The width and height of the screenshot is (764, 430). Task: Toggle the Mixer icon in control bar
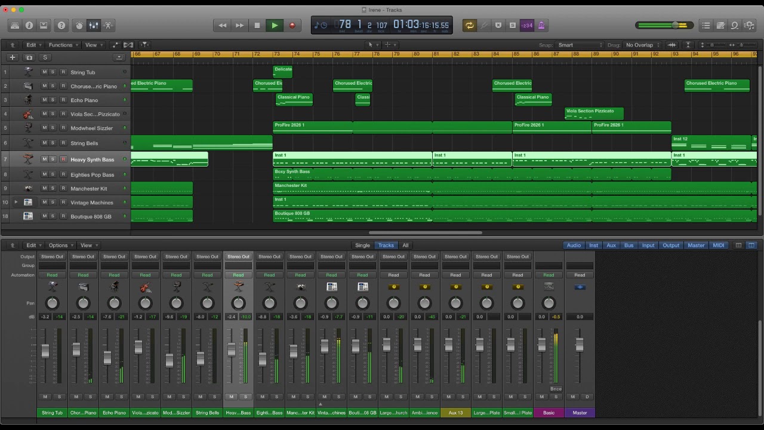[94, 26]
